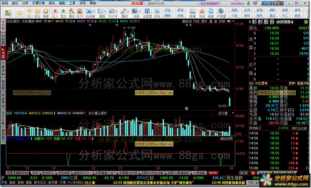Expand the chart options arrow after 预测

[233, 22]
